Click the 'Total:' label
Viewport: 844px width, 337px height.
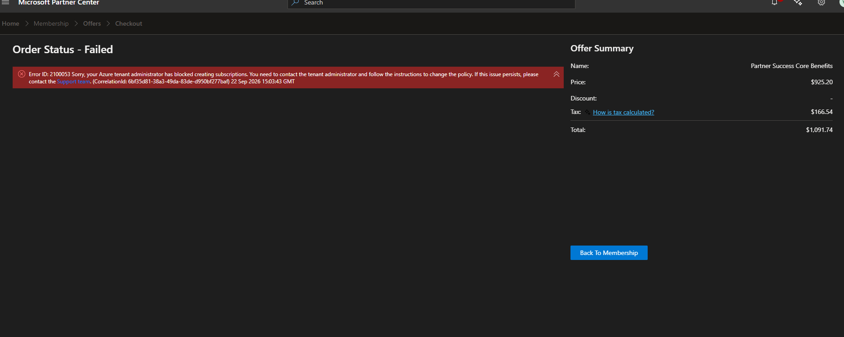(578, 130)
